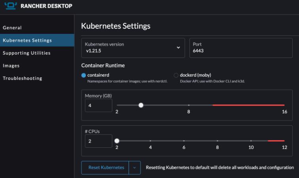
Task: Click the text 'Docker API; use with Docker CLI and k3d.'
Action: point(212,81)
